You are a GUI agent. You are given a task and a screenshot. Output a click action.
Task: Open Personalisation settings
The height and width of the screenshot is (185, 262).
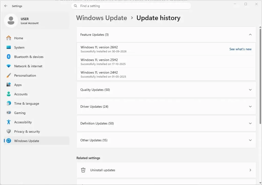click(x=37, y=75)
